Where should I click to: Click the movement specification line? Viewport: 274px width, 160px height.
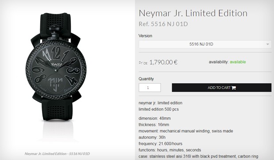[186, 131]
